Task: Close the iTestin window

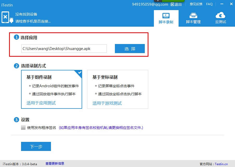Action: click(231, 4)
